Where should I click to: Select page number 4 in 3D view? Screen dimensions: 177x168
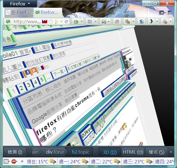pyautogui.click(x=36, y=82)
